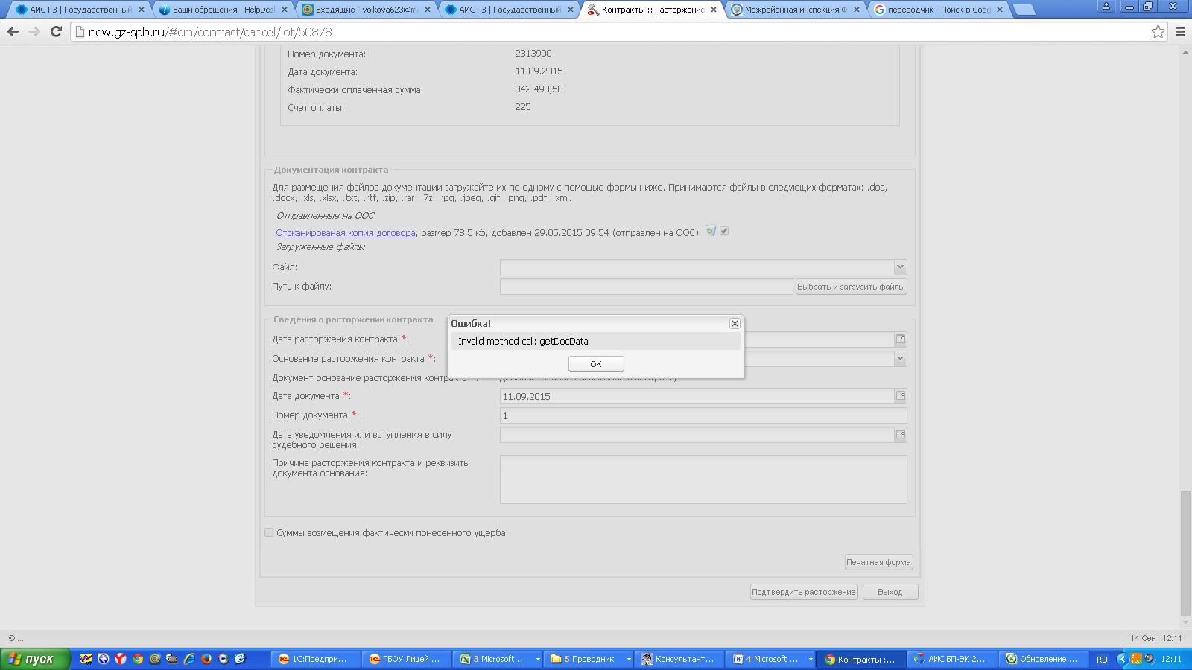The height and width of the screenshot is (670, 1192).
Task: Expand the Excel taskbar group arrow
Action: point(537,659)
